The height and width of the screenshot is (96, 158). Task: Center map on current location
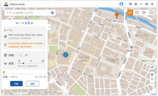pyautogui.click(x=152, y=75)
